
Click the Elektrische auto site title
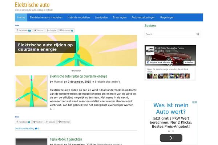(32, 5)
